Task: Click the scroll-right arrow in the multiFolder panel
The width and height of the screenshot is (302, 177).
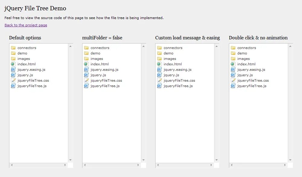Action: coord(138,165)
